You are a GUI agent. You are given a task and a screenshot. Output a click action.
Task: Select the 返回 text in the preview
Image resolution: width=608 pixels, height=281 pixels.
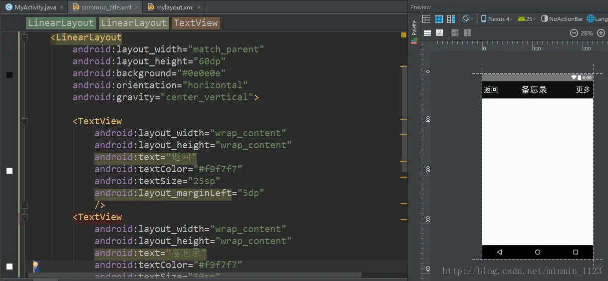click(491, 90)
